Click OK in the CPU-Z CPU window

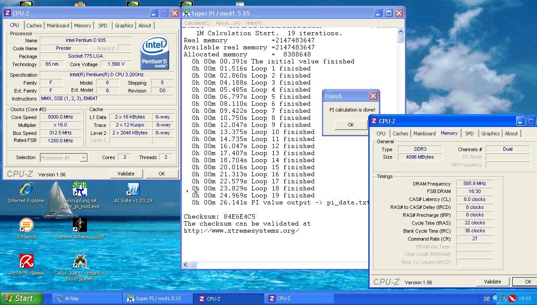coord(162,174)
